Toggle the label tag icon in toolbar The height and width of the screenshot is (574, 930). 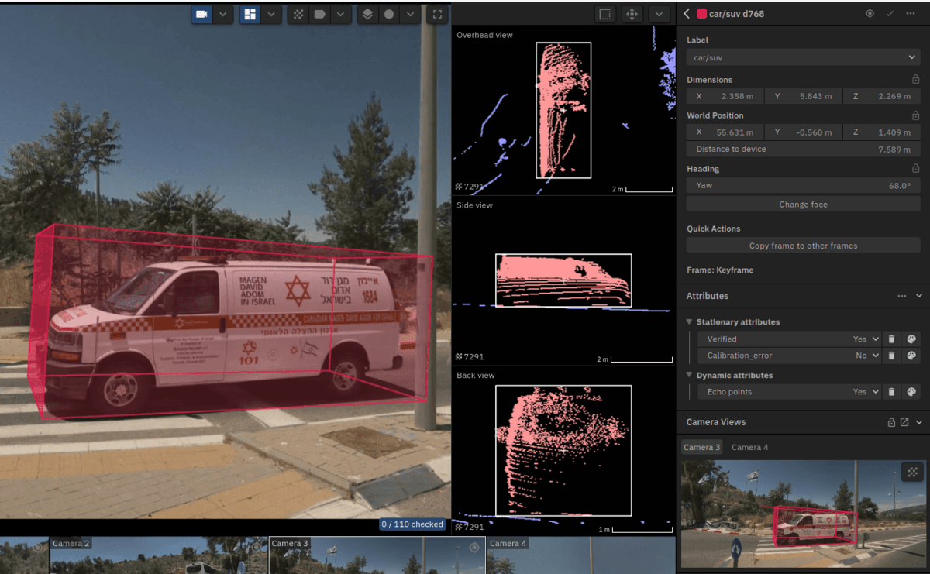[319, 14]
